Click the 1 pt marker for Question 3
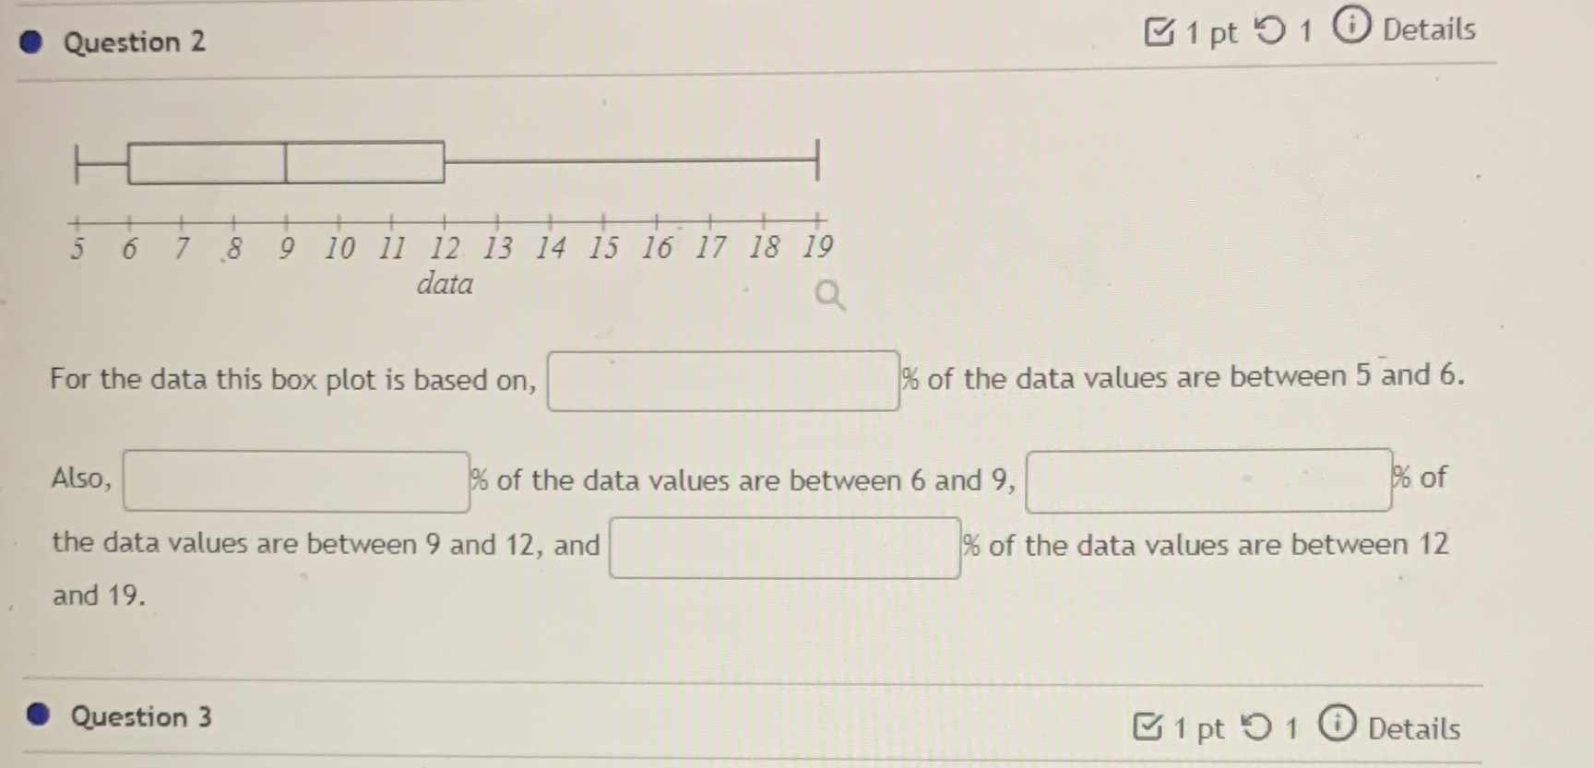Viewport: 1594px width, 768px height. point(1198,728)
